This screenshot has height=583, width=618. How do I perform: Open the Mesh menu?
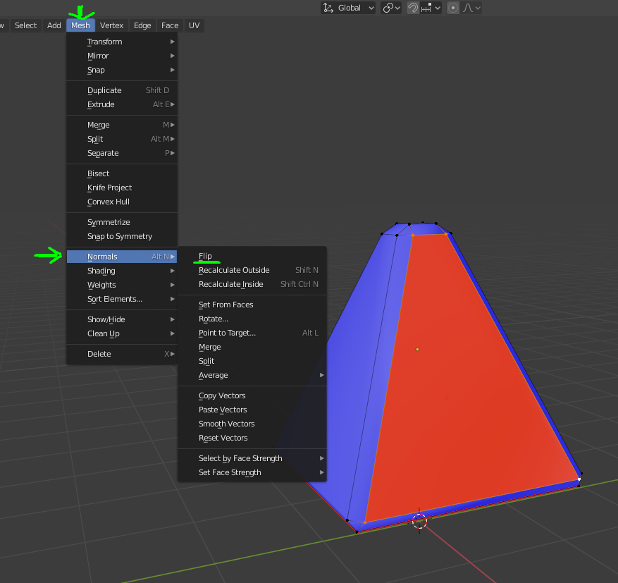[80, 25]
